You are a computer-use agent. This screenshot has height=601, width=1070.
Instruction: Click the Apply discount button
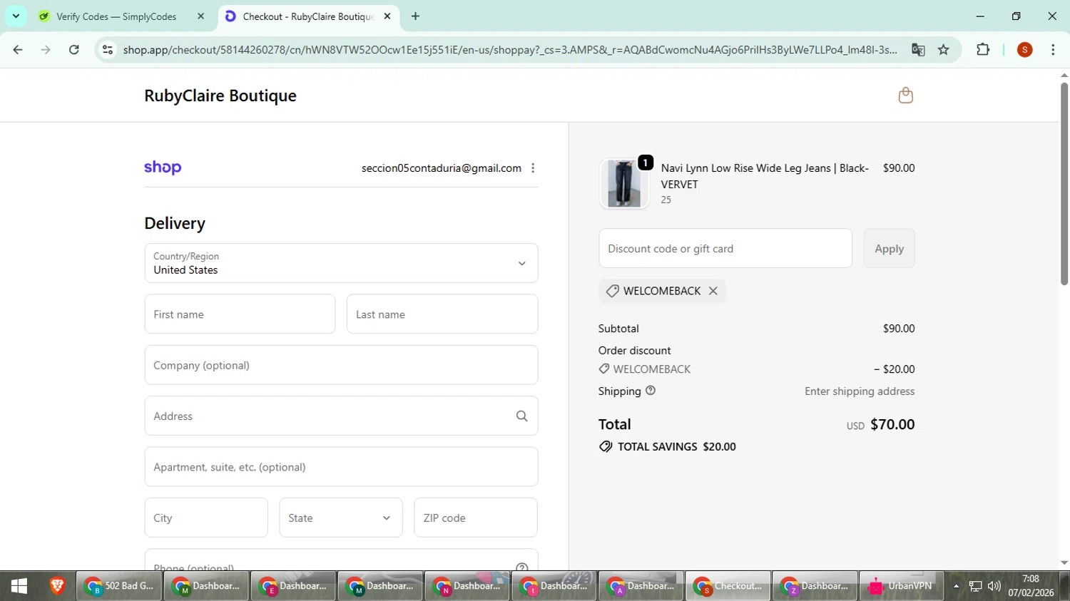(x=889, y=249)
